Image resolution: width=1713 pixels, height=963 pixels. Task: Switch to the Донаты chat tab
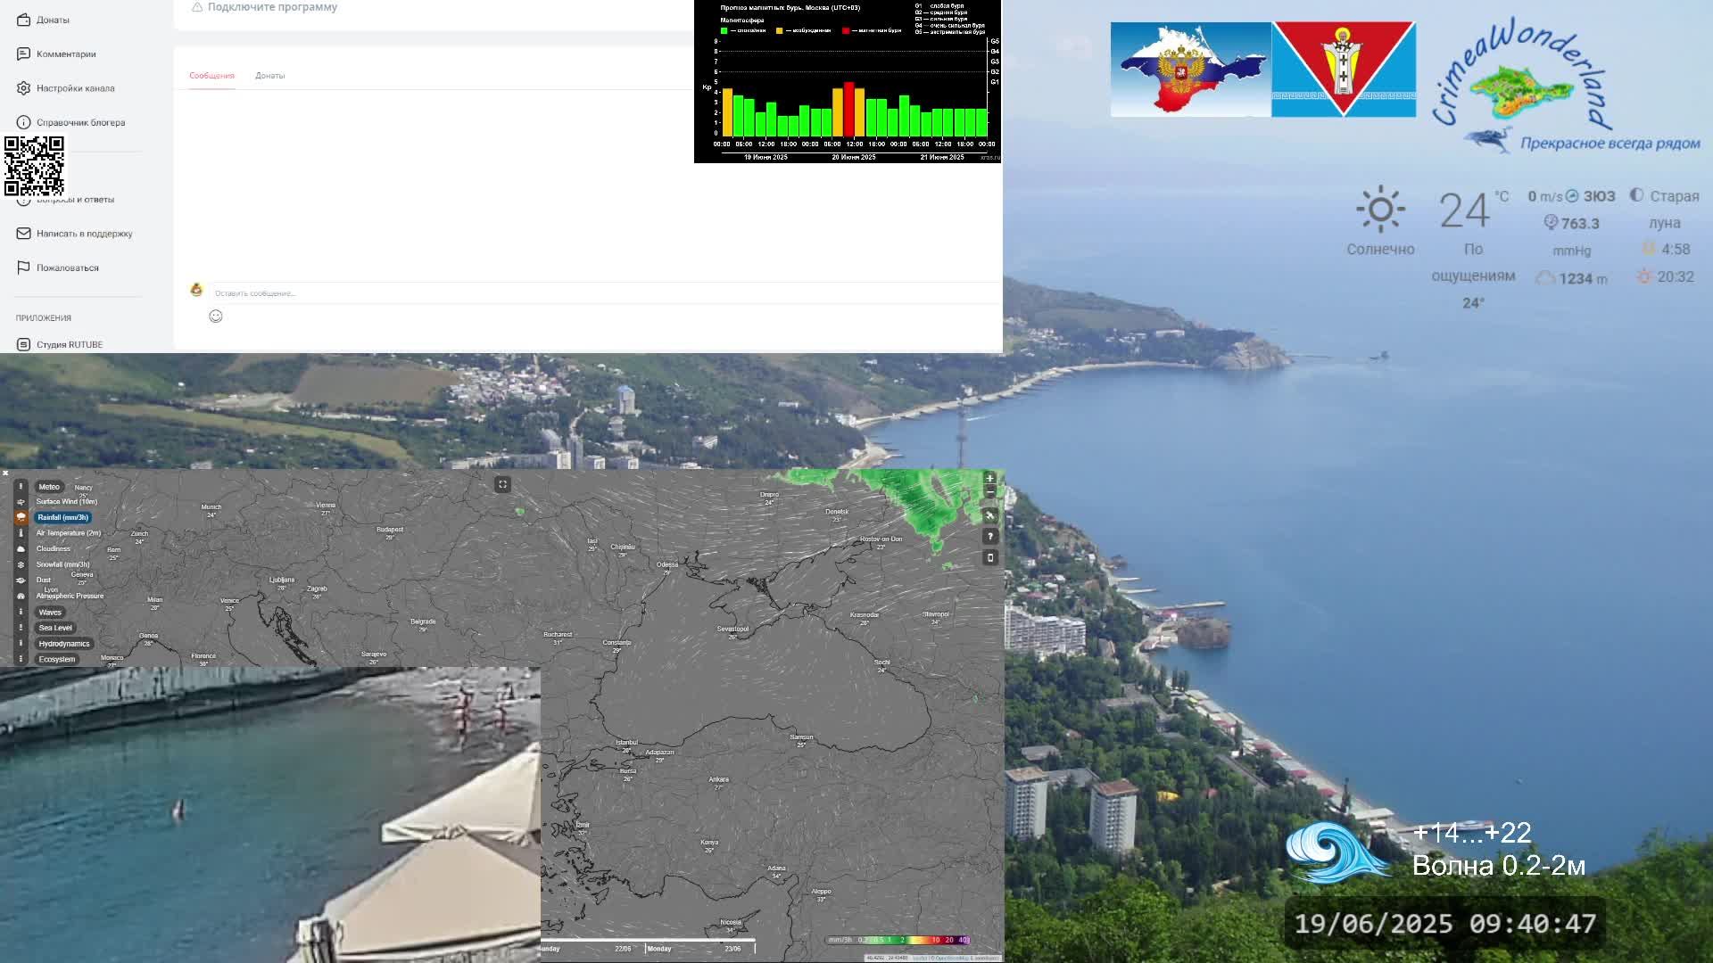269,76
